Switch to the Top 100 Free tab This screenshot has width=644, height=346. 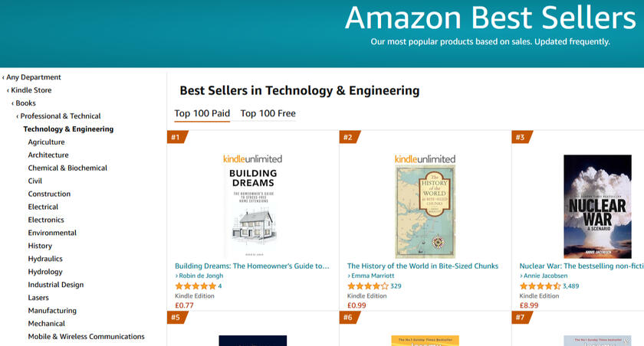tap(268, 114)
